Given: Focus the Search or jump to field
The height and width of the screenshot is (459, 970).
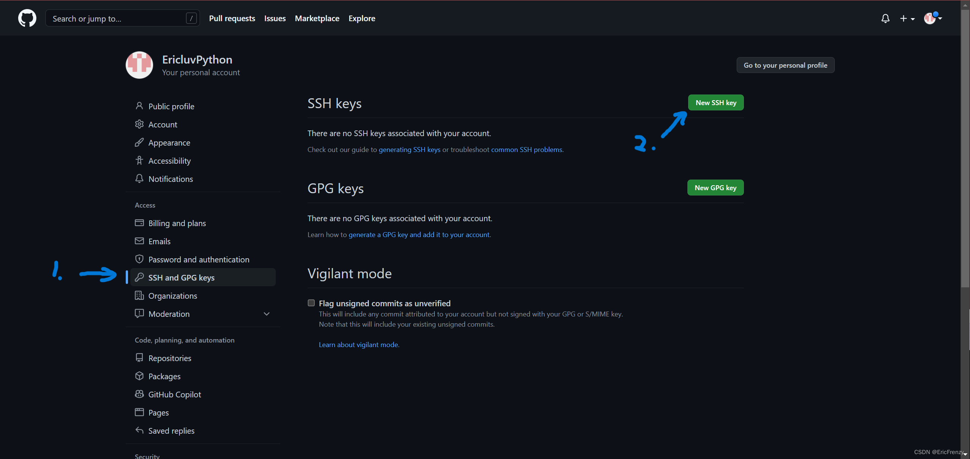Looking at the screenshot, I should click(x=122, y=18).
